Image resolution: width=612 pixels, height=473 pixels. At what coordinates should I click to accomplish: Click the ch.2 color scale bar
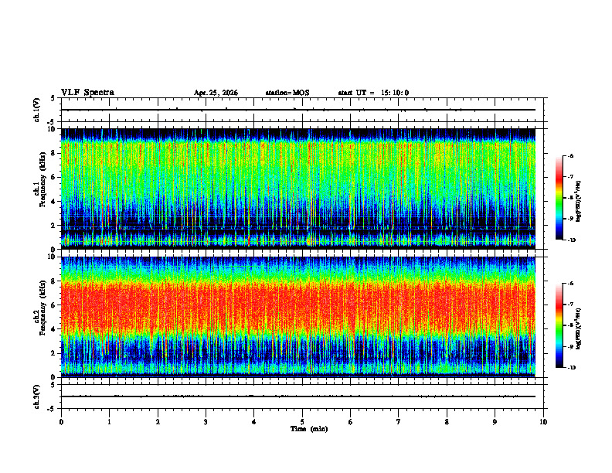tap(559, 325)
